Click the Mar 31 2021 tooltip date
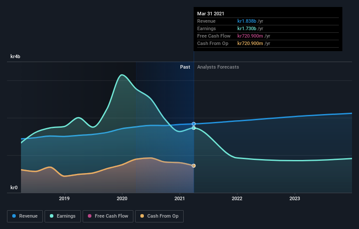The width and height of the screenshot is (359, 229). (x=211, y=14)
